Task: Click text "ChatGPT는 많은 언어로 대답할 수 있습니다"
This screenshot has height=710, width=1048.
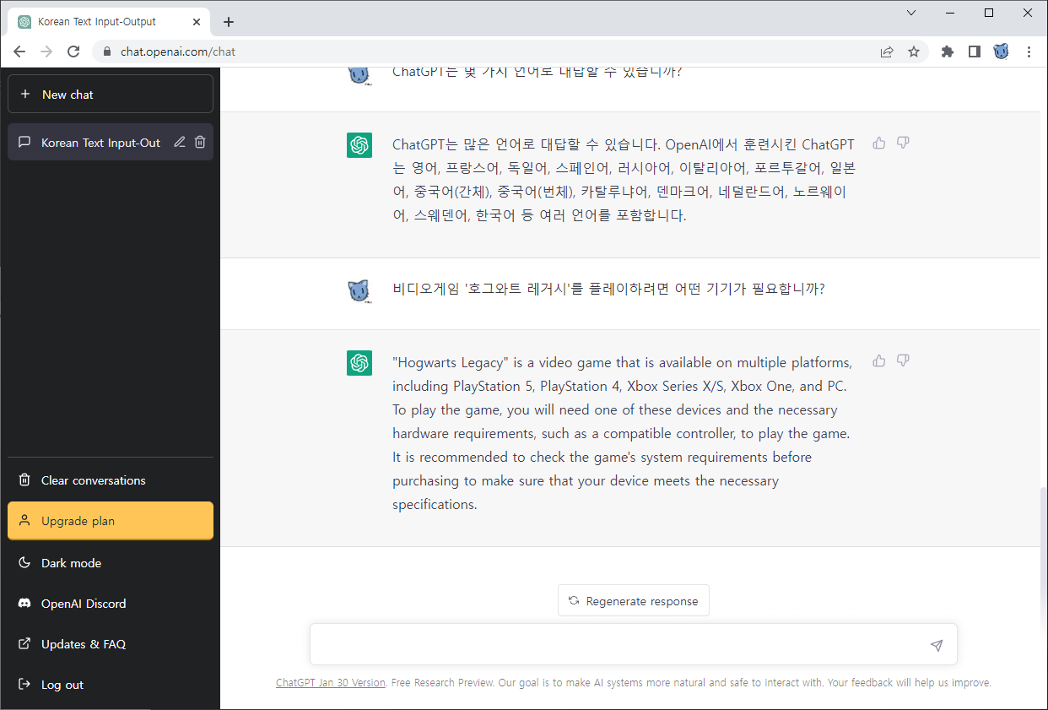Action: [x=527, y=144]
